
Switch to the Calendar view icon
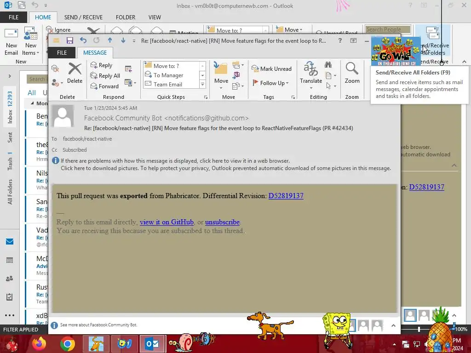10,260
